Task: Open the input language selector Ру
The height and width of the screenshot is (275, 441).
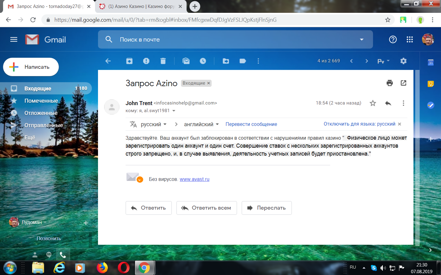Action: 383,61
